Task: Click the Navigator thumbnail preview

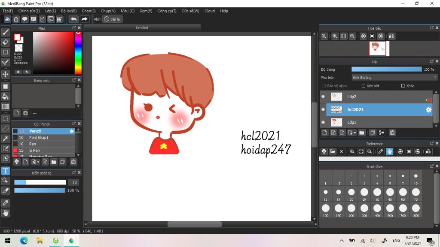Action: click(377, 48)
